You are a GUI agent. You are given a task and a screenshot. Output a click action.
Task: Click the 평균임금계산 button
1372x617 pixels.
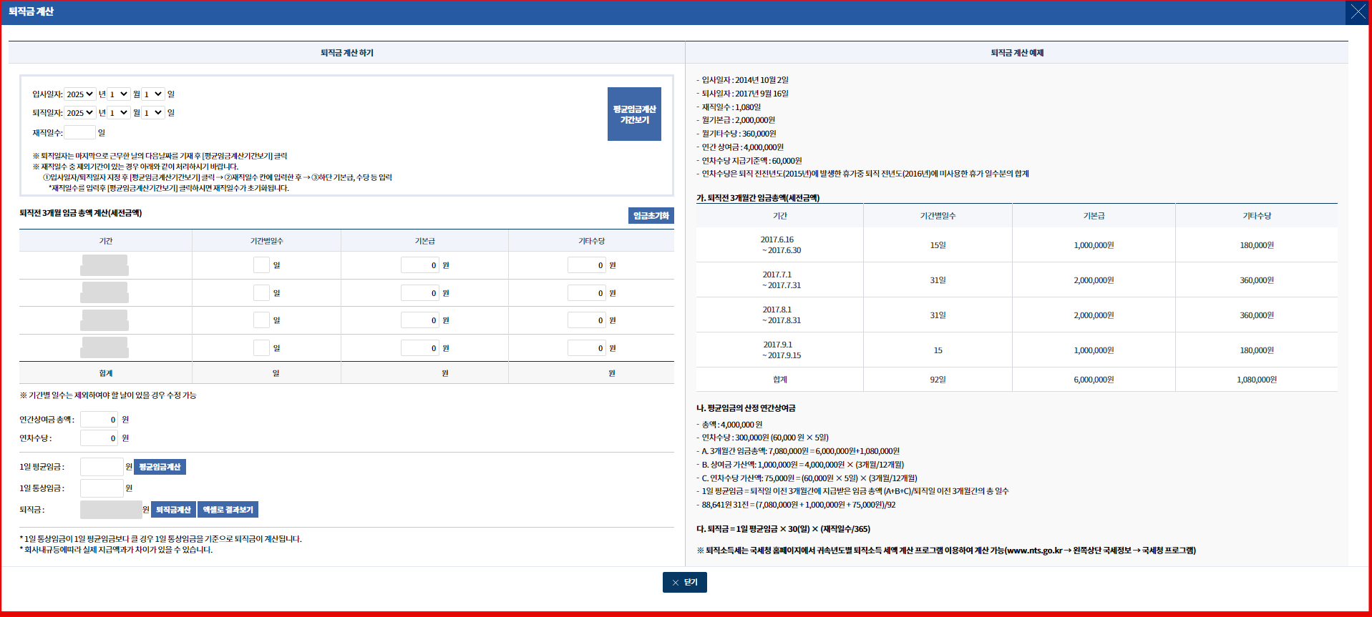pos(160,467)
